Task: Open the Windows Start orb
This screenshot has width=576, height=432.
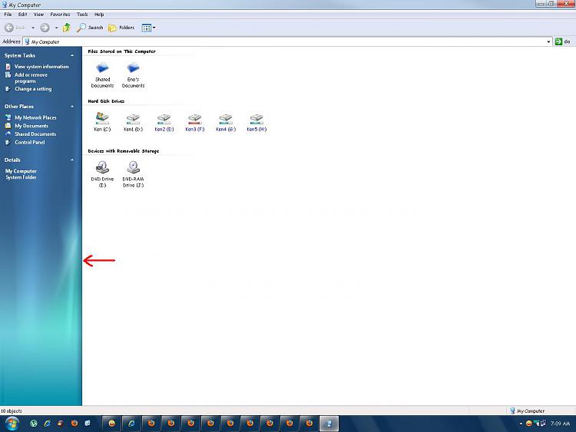Action: [x=12, y=424]
